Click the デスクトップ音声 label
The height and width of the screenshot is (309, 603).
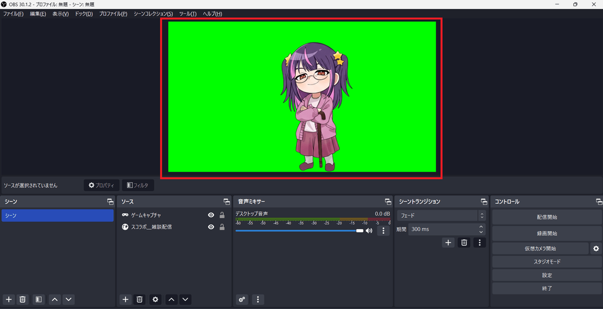pyautogui.click(x=251, y=213)
